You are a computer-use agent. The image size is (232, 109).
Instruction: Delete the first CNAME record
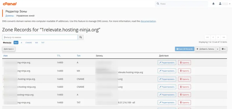click(x=184, y=79)
